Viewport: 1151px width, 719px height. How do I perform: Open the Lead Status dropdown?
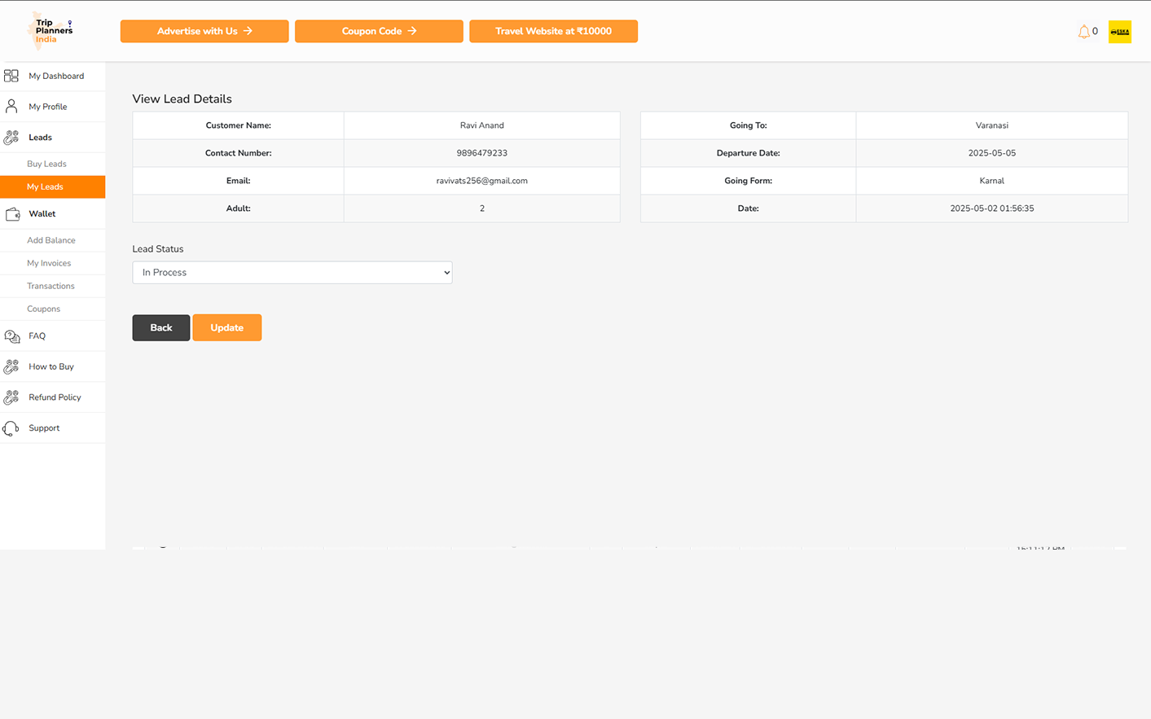(292, 273)
